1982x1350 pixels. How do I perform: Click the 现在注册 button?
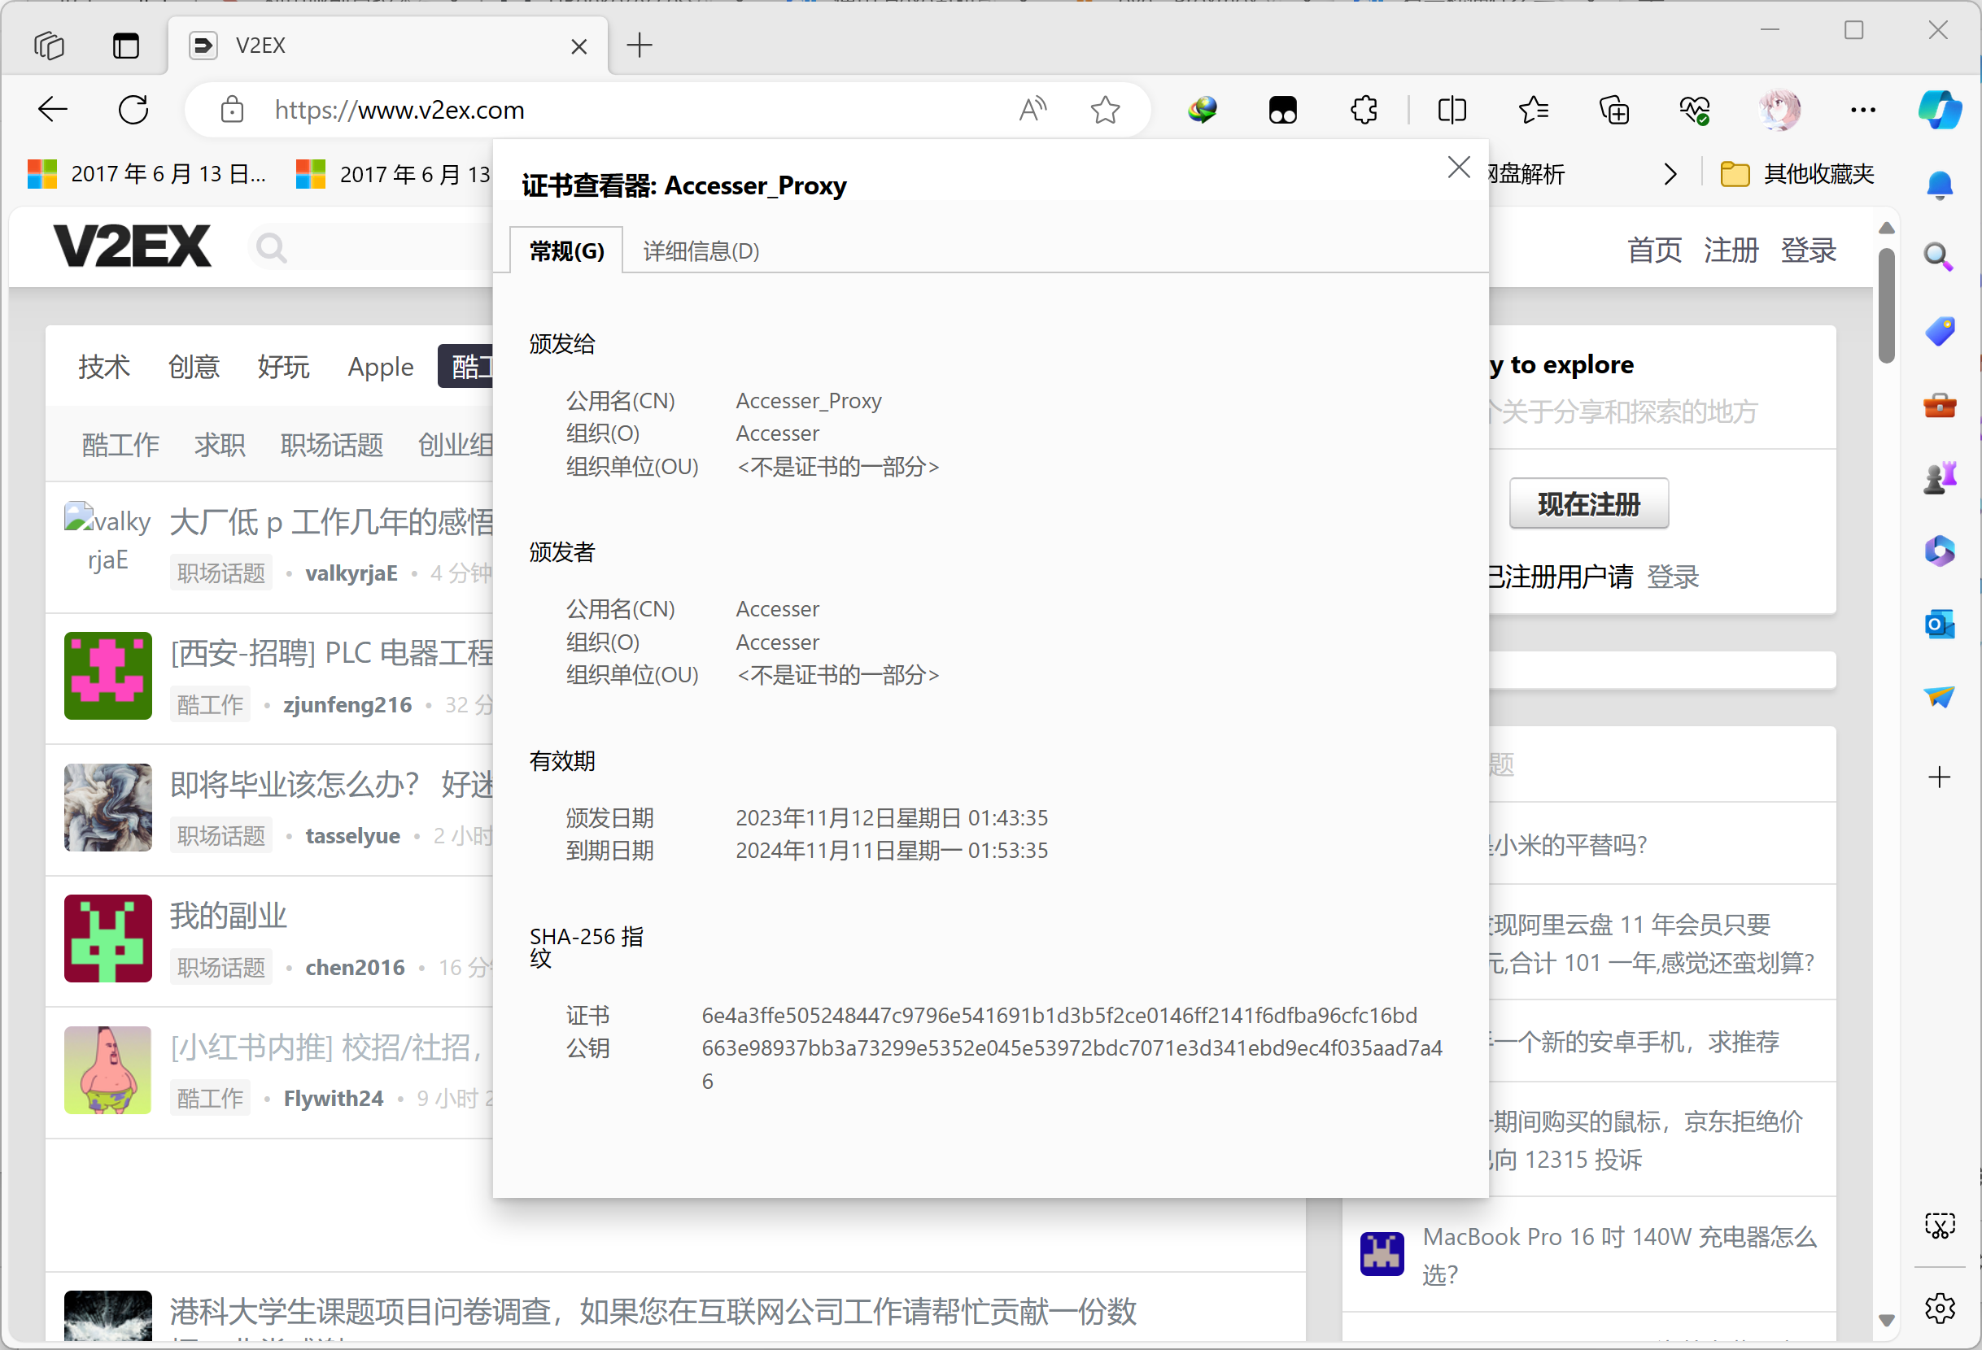1588,503
